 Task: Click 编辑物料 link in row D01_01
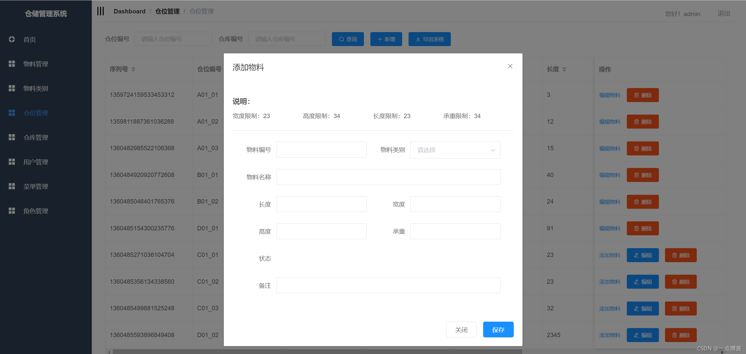(x=610, y=228)
